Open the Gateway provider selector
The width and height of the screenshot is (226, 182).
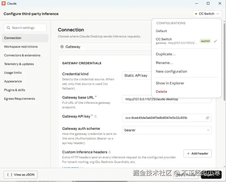click(105, 47)
